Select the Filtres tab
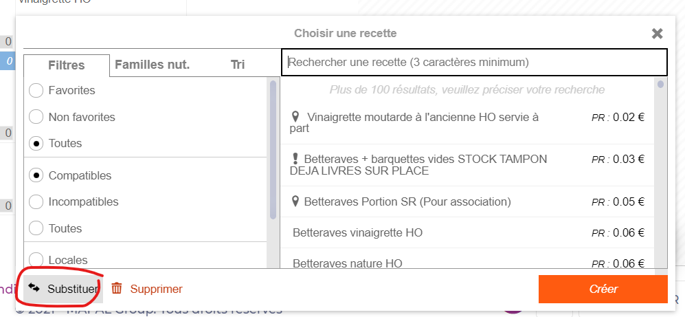685x317 pixels. point(67,65)
